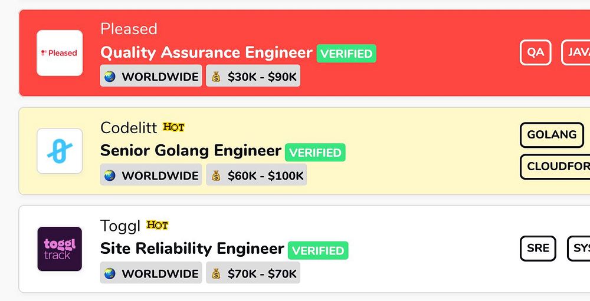Viewport: 590px width, 301px height.
Task: Click VERIFIED badge on Quality Assurance Engineer
Action: coord(346,54)
